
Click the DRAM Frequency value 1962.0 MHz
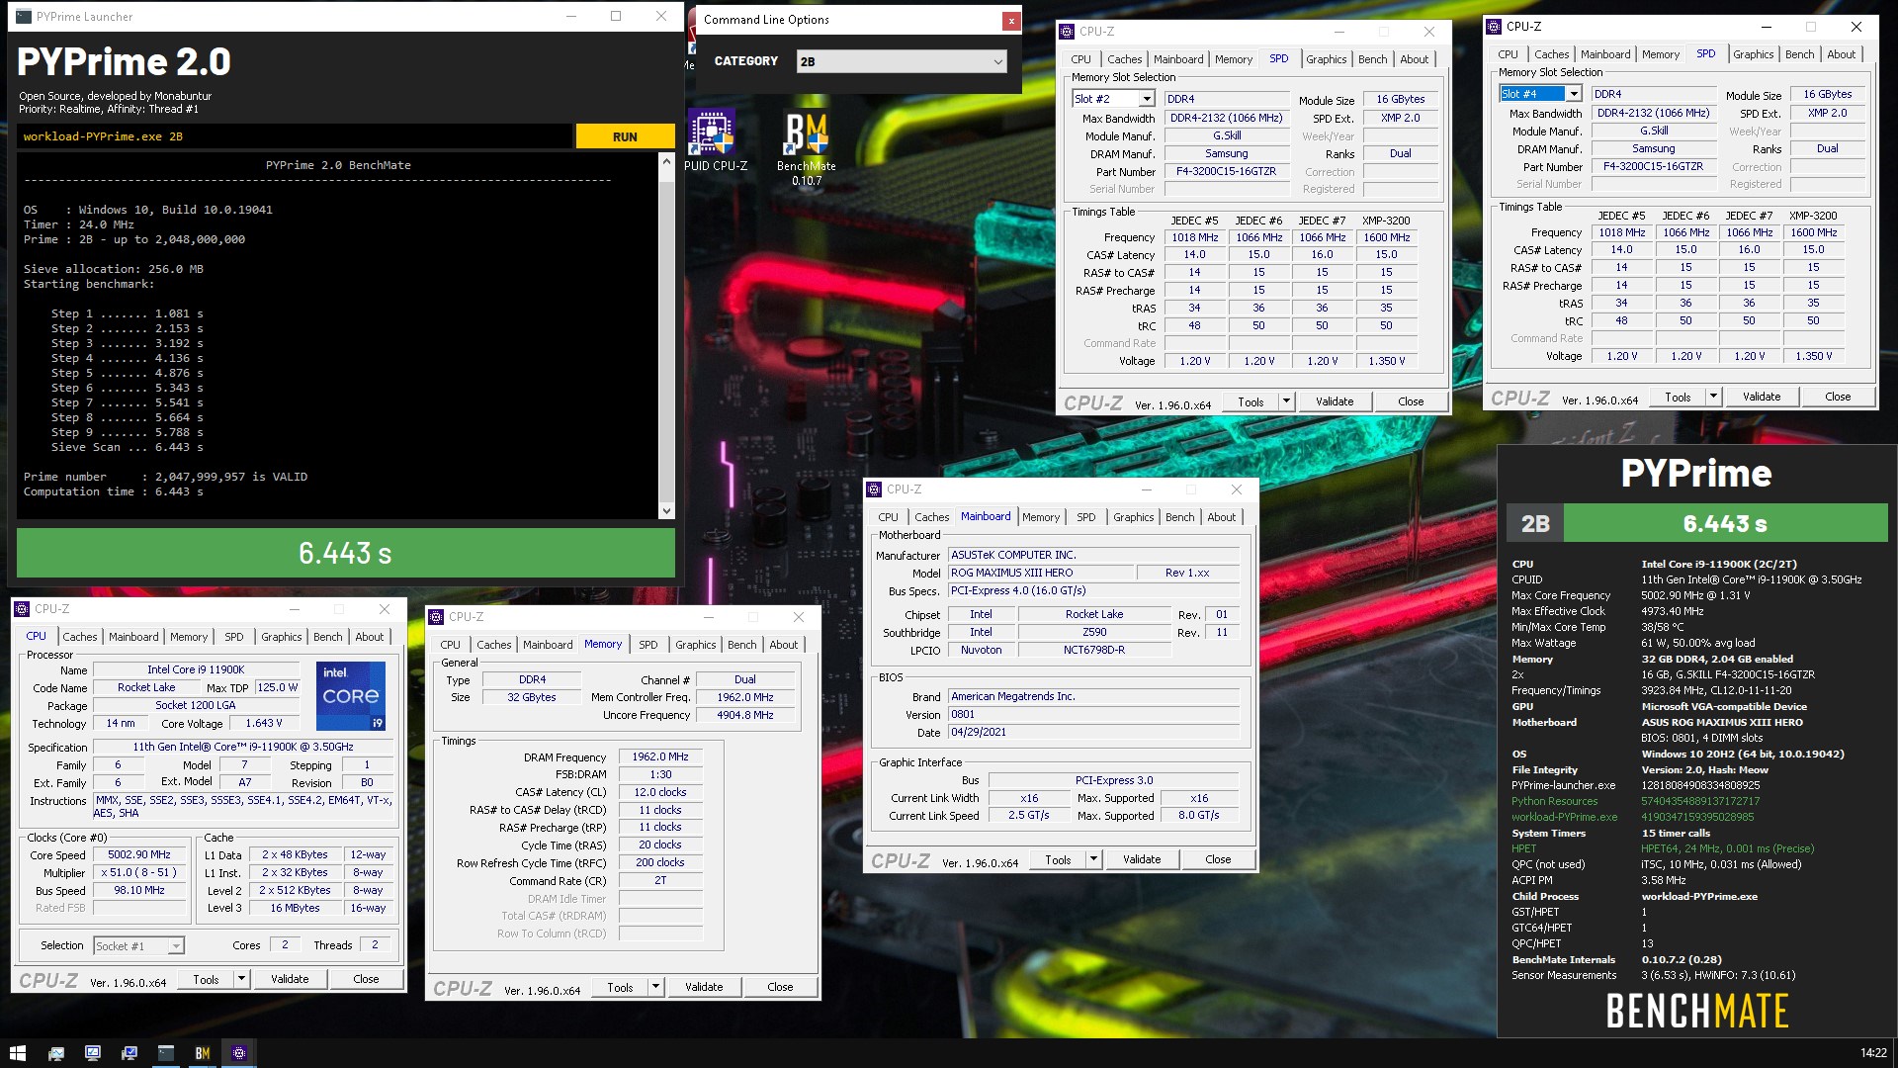(x=660, y=756)
